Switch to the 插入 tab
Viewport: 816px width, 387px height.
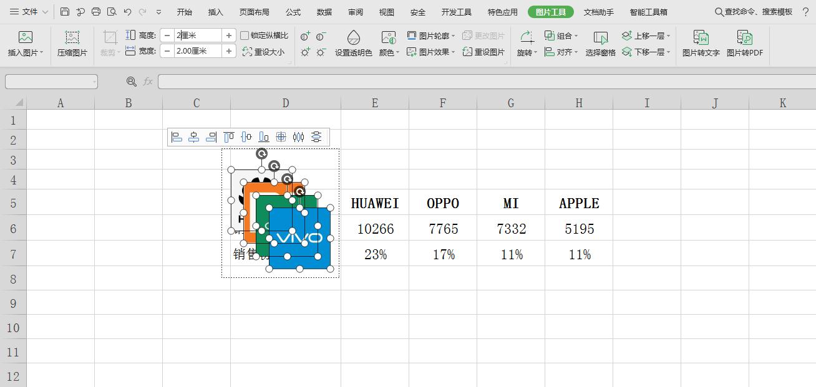click(215, 12)
